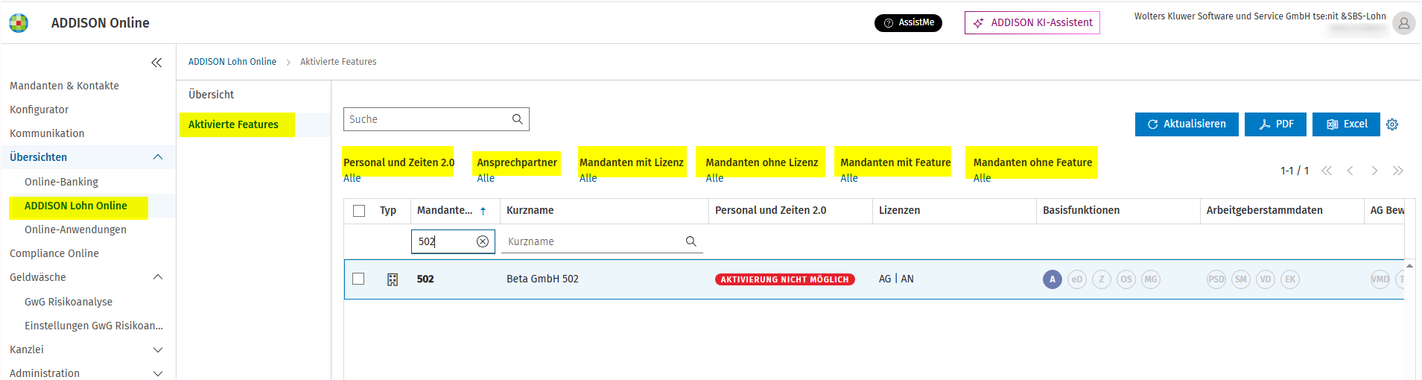Screen dimensions: 1422x380
Task: Click the OS feature badge
Action: coord(1126,279)
